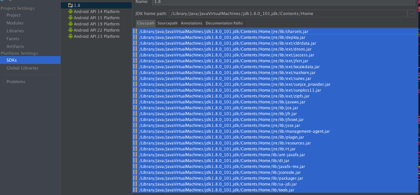This screenshot has height=195, width=420.
Task: Go to Libraries in the sidebar
Action: pos(15,31)
